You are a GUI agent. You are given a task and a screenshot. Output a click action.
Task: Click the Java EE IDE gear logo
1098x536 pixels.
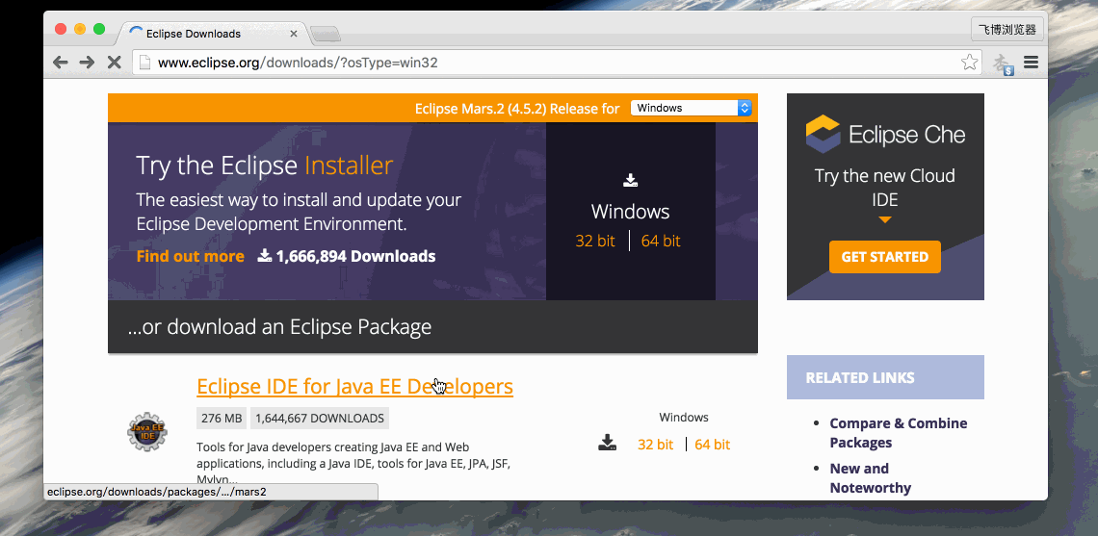click(x=147, y=432)
